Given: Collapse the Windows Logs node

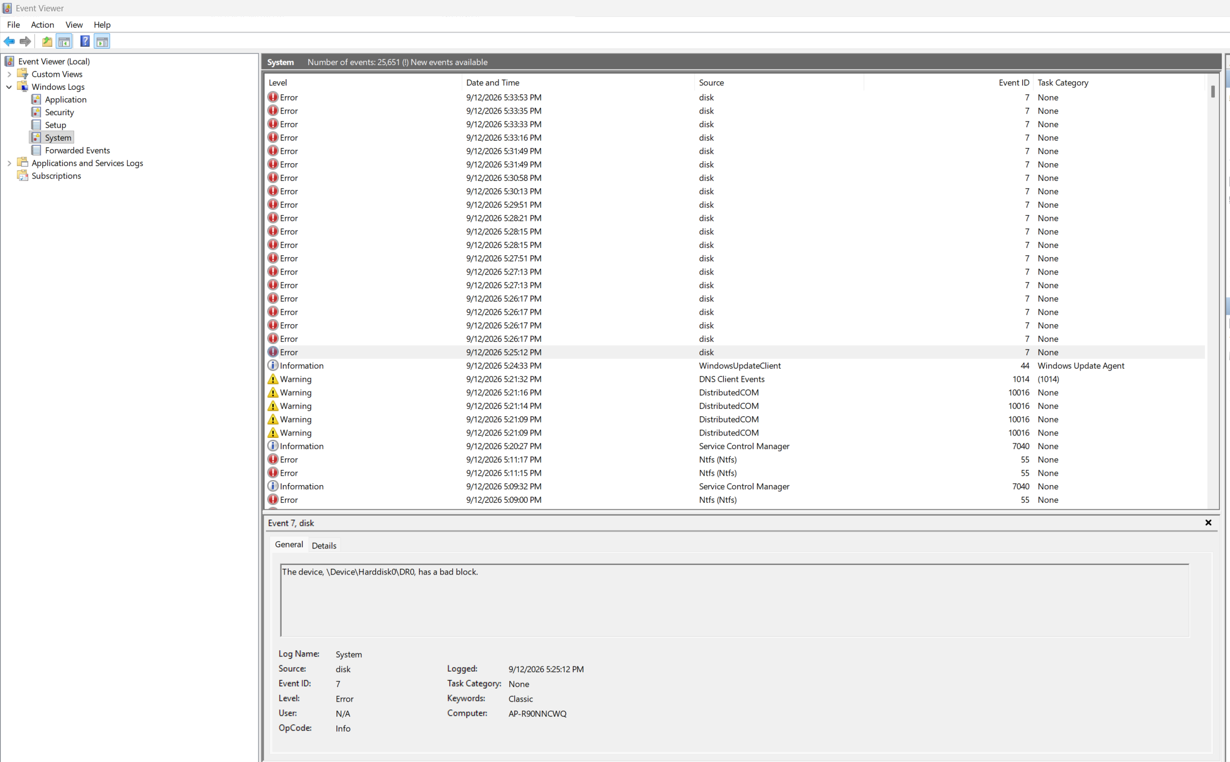Looking at the screenshot, I should coord(9,86).
